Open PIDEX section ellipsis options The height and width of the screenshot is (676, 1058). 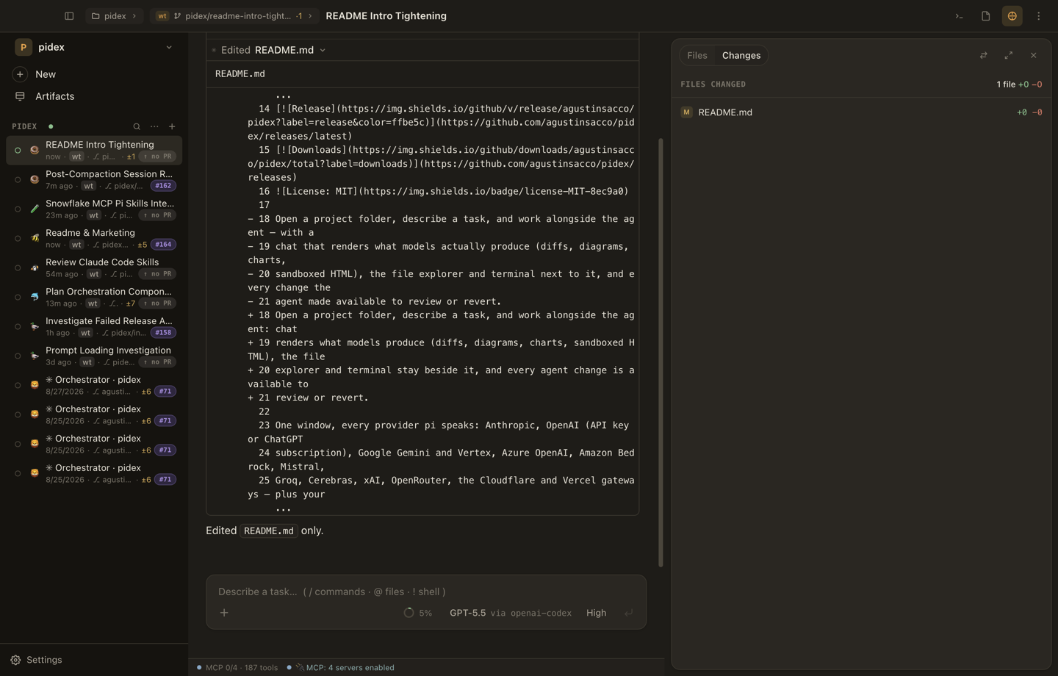pos(154,126)
